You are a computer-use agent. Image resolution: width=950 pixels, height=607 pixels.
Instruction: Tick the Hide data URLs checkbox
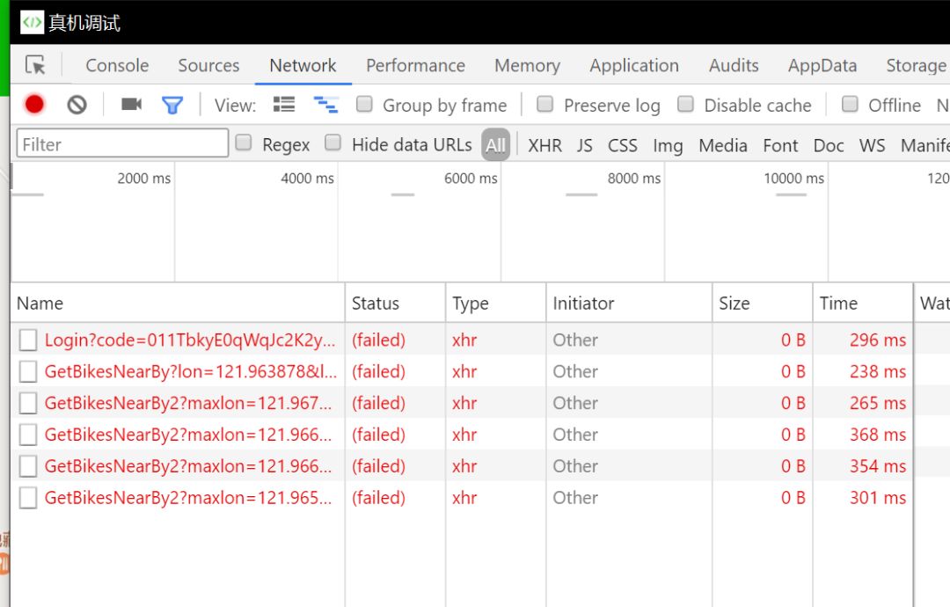tap(332, 143)
